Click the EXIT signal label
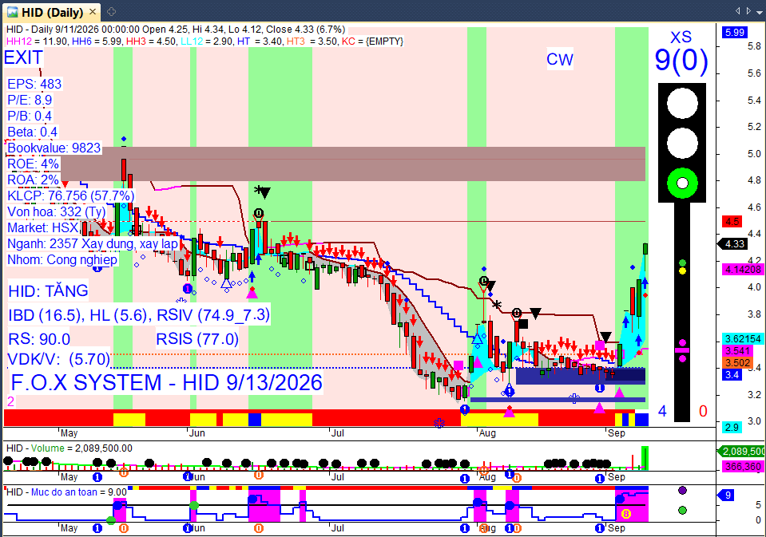Screen dimensions: 766x537 pyautogui.click(x=23, y=57)
